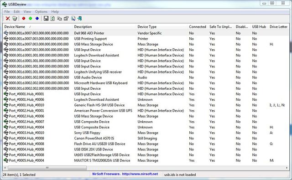292x180 pixels.
Task: Click the horizontal scrollbar left arrow
Action: tap(5, 168)
